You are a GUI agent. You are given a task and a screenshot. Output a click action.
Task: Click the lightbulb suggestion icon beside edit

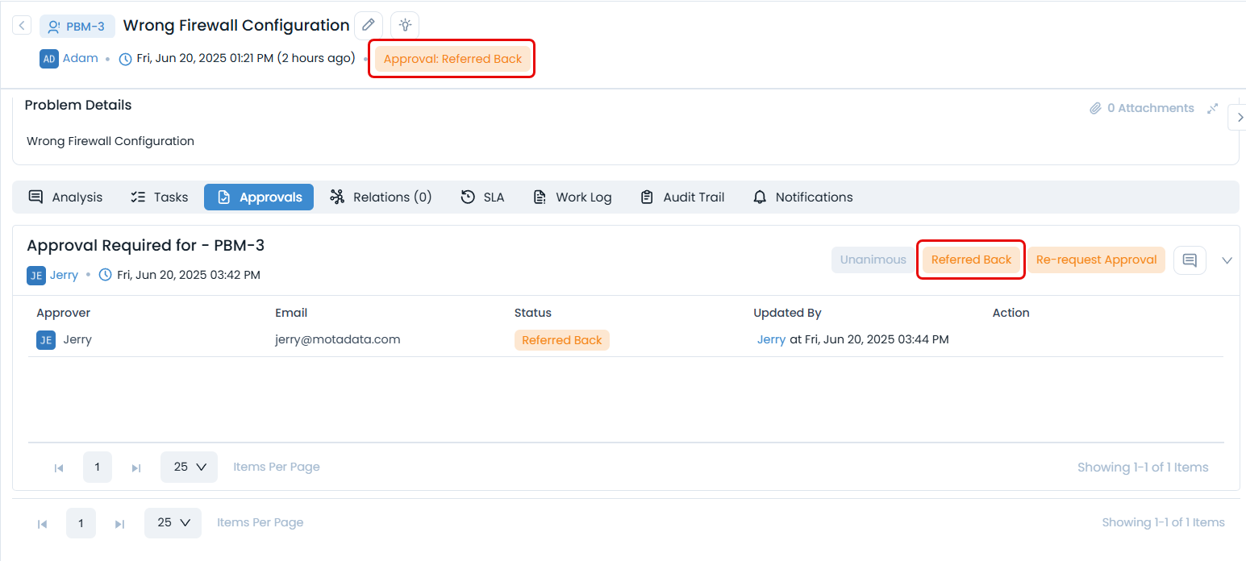click(x=405, y=25)
